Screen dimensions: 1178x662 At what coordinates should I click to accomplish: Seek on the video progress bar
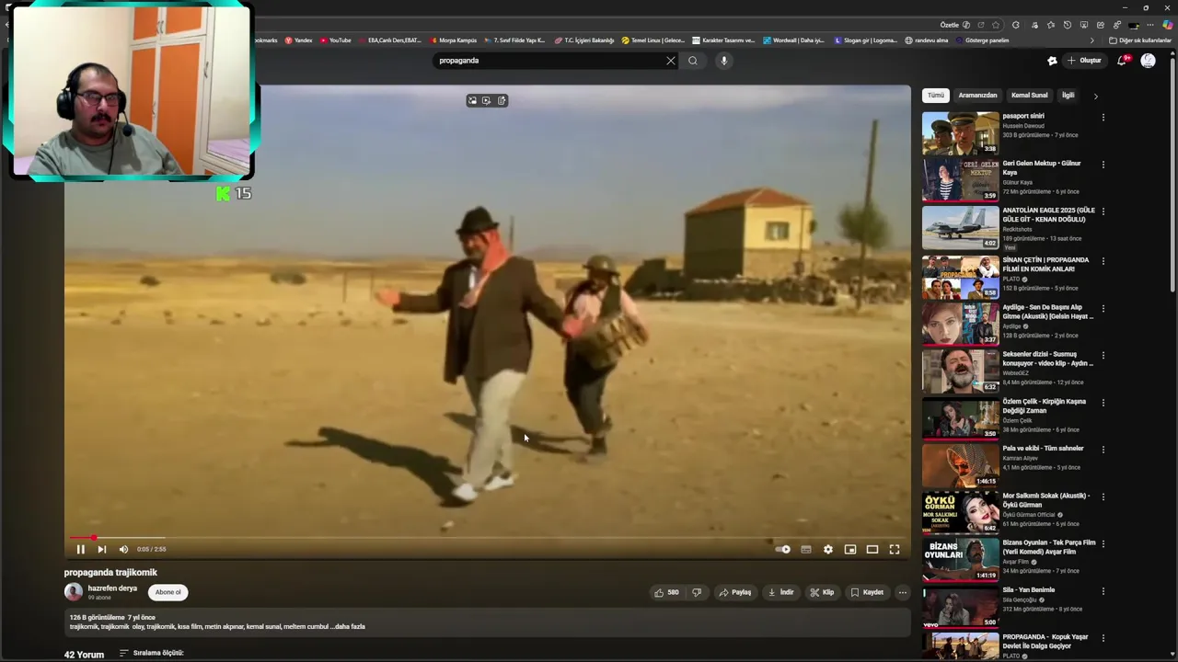[487, 537]
